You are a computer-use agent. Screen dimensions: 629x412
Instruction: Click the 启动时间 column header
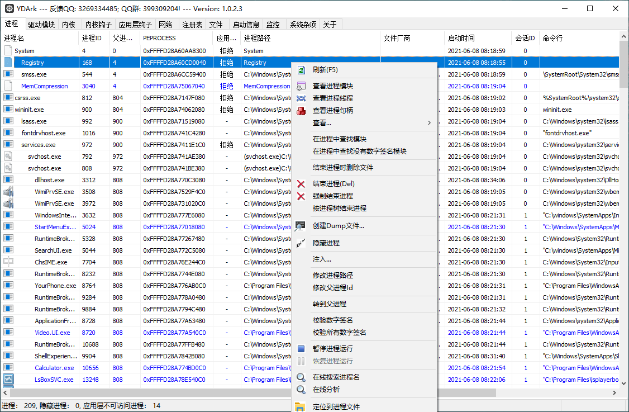pos(461,38)
